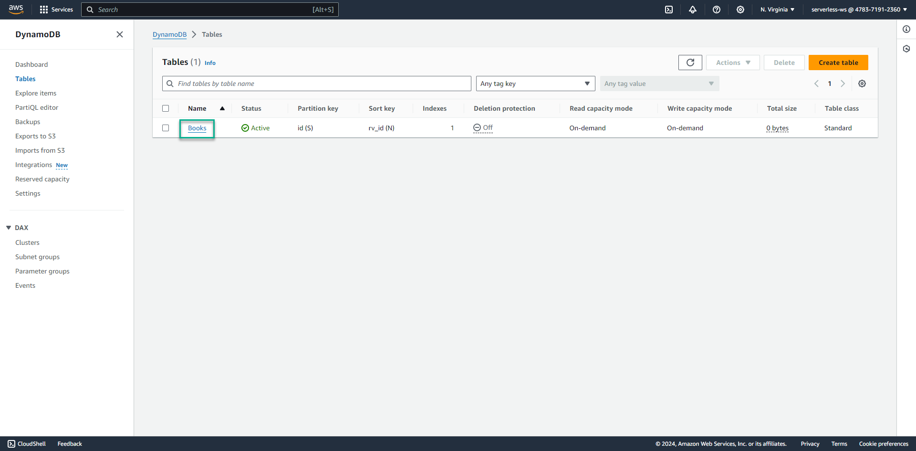
Task: Click the Read capacity mode column header
Action: coord(601,108)
